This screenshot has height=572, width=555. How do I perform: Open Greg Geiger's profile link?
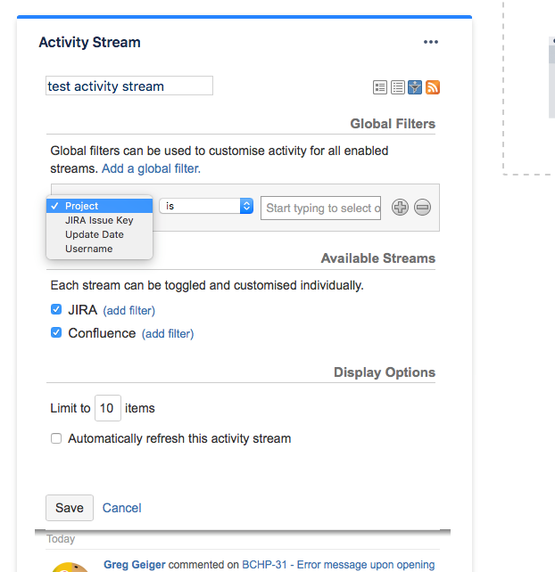pyautogui.click(x=135, y=564)
